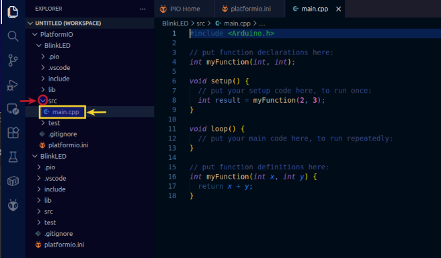The height and width of the screenshot is (258, 441).
Task: Switch to the PIO Home tab
Action: click(x=184, y=9)
